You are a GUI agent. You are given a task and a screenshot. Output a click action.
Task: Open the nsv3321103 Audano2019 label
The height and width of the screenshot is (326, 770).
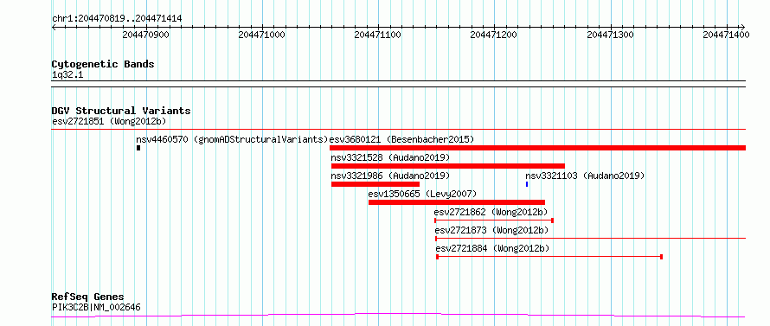click(585, 176)
